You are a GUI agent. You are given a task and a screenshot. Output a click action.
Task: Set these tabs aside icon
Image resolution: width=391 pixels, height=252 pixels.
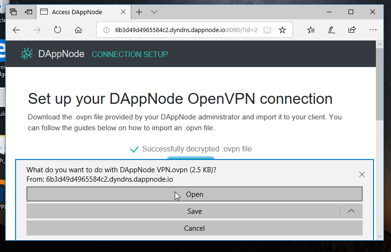click(x=28, y=12)
